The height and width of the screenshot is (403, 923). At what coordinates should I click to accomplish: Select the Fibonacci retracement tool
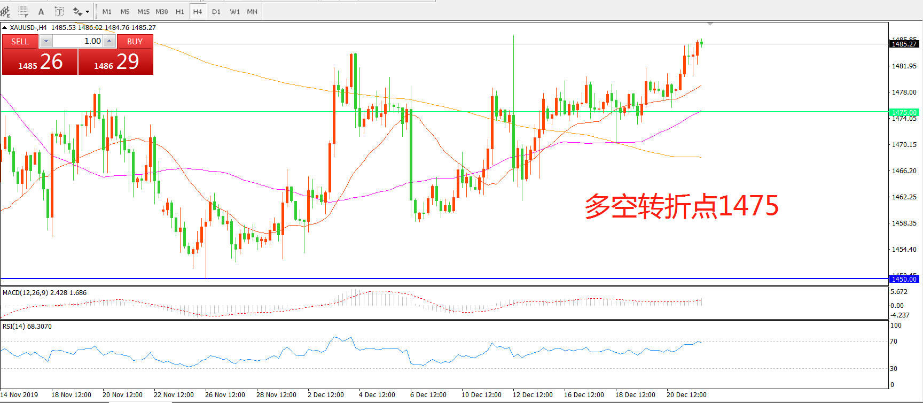click(23, 11)
